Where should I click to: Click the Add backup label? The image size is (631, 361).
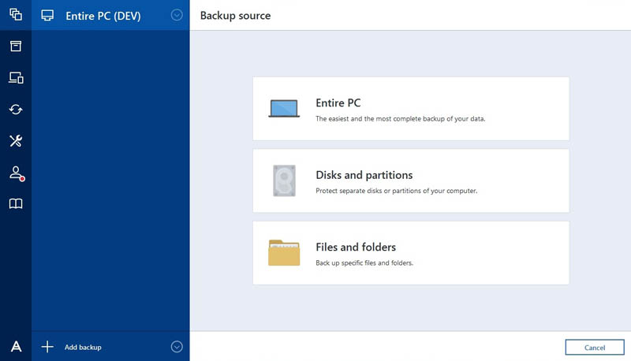click(83, 347)
